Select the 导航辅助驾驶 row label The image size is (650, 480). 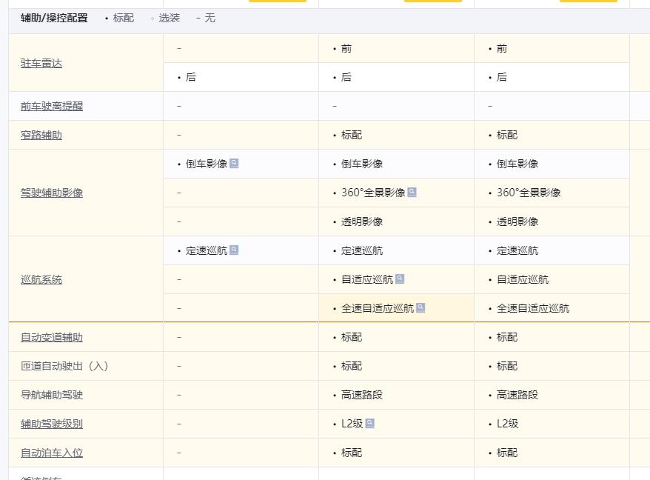pyautogui.click(x=52, y=395)
